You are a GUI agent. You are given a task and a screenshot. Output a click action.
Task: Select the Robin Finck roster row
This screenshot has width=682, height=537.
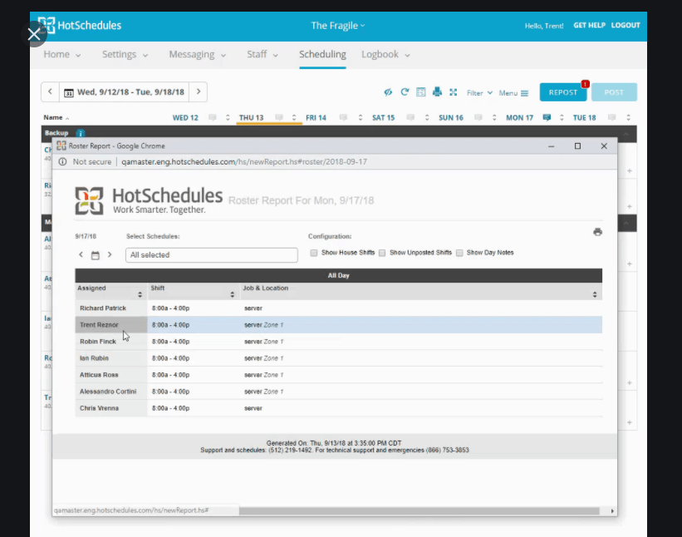pos(338,342)
